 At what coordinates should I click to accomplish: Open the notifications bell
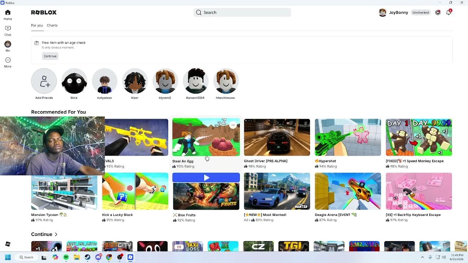pos(449,12)
